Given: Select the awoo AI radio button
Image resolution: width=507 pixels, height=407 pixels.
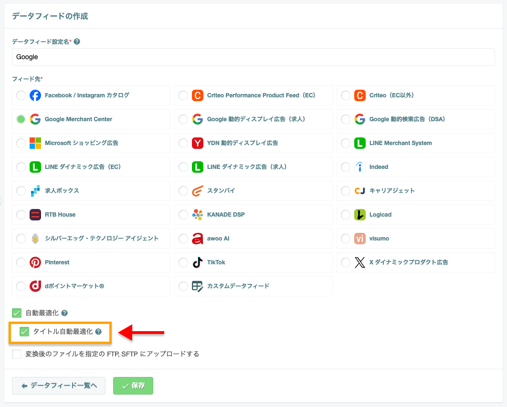Looking at the screenshot, I should [183, 239].
